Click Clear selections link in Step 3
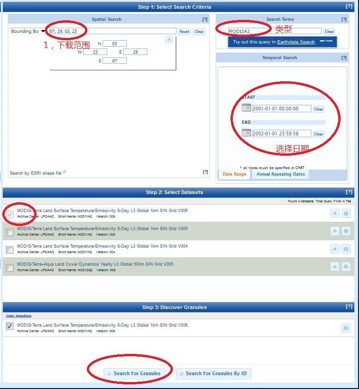The height and width of the screenshot is (389, 359). coord(18,316)
